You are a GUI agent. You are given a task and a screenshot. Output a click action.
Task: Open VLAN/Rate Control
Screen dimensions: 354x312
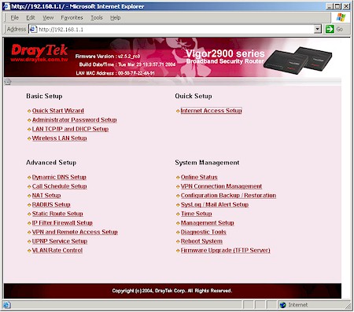point(57,251)
